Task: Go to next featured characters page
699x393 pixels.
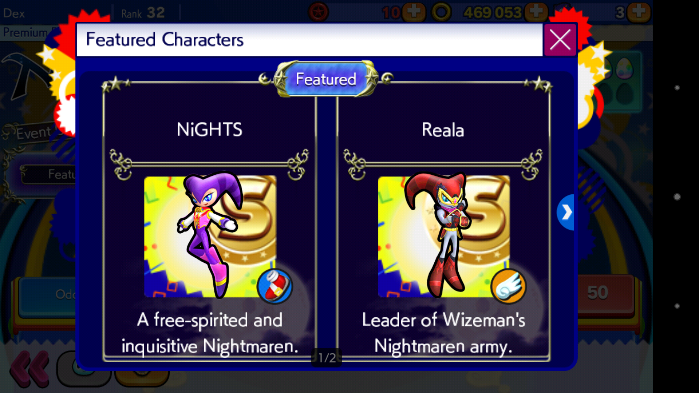Action: point(566,212)
